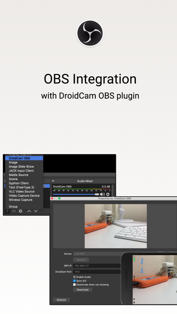Screen dimensions: 177x314
Task: Move source up with arrow icon
Action: (29, 211)
